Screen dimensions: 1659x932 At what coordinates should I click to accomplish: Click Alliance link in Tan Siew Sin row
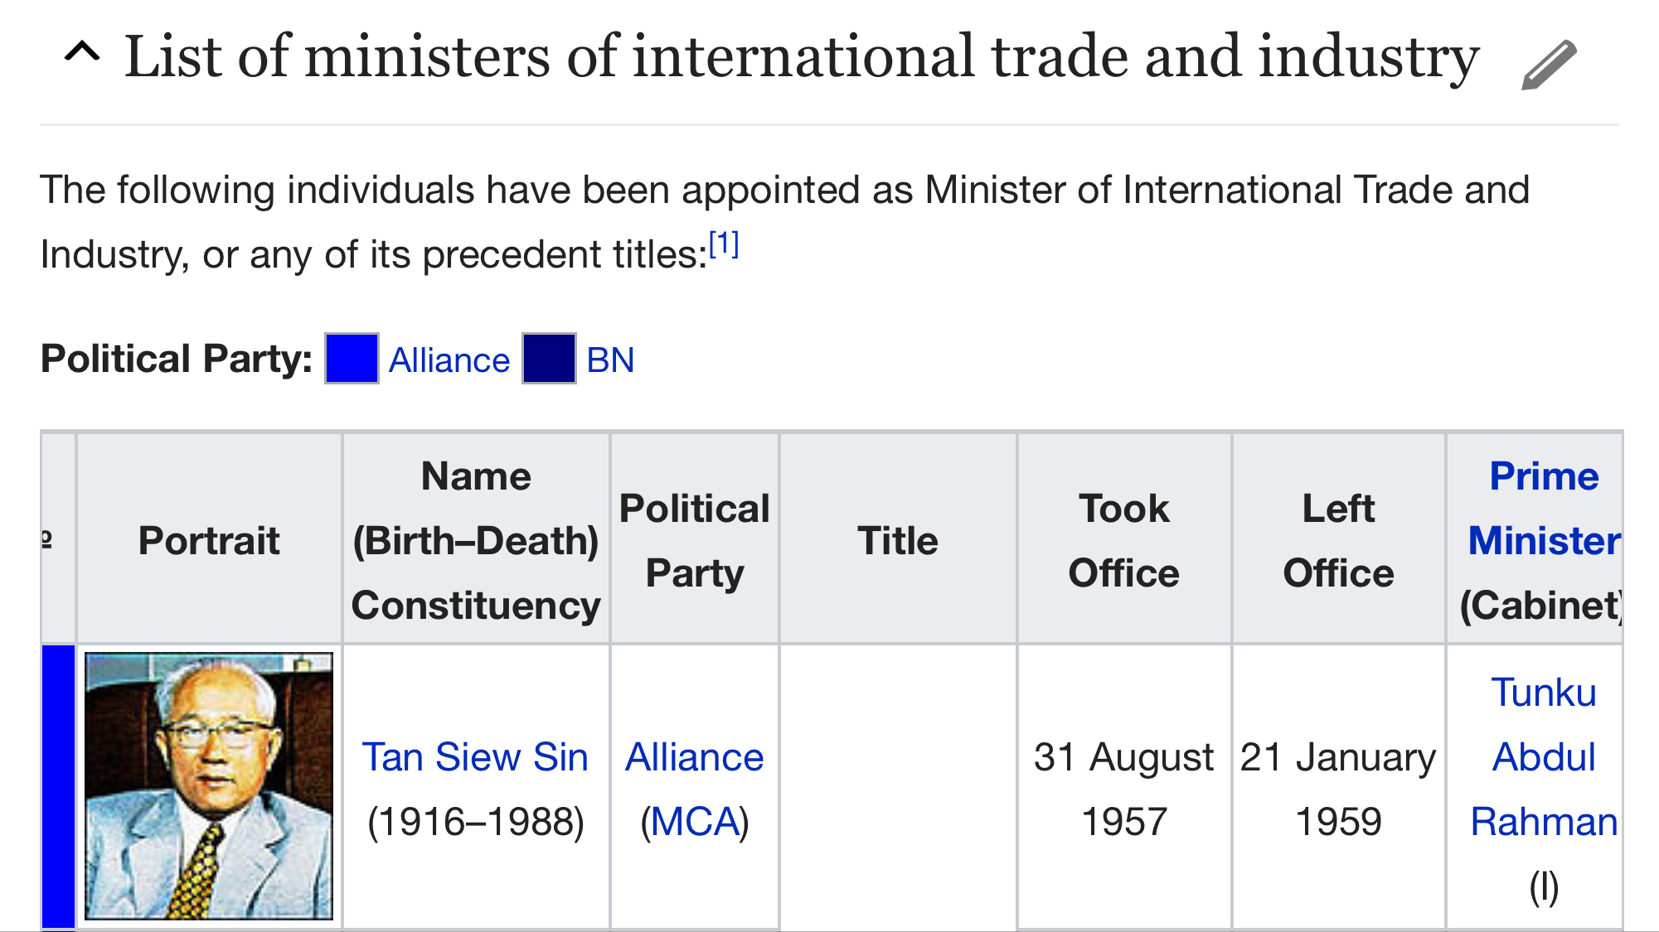coord(694,757)
